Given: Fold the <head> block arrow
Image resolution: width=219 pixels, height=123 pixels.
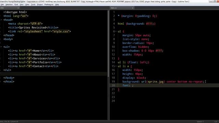Looking at the screenshot, I should click(1, 20).
